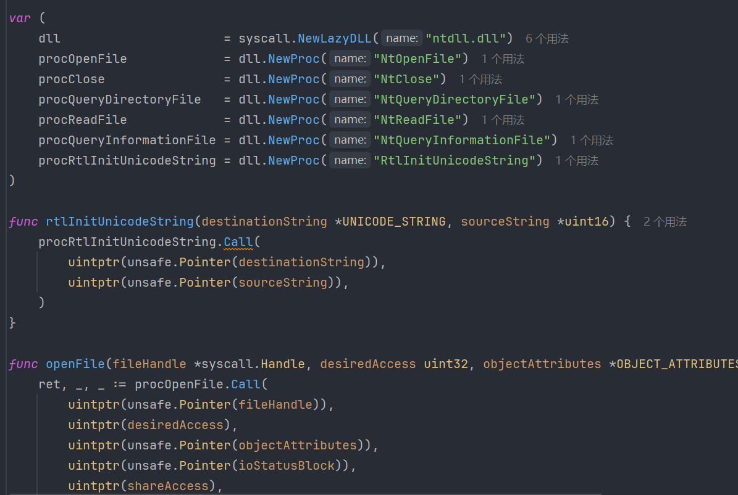
Task: Click the ioStatusBlock argument
Action: pos(287,465)
